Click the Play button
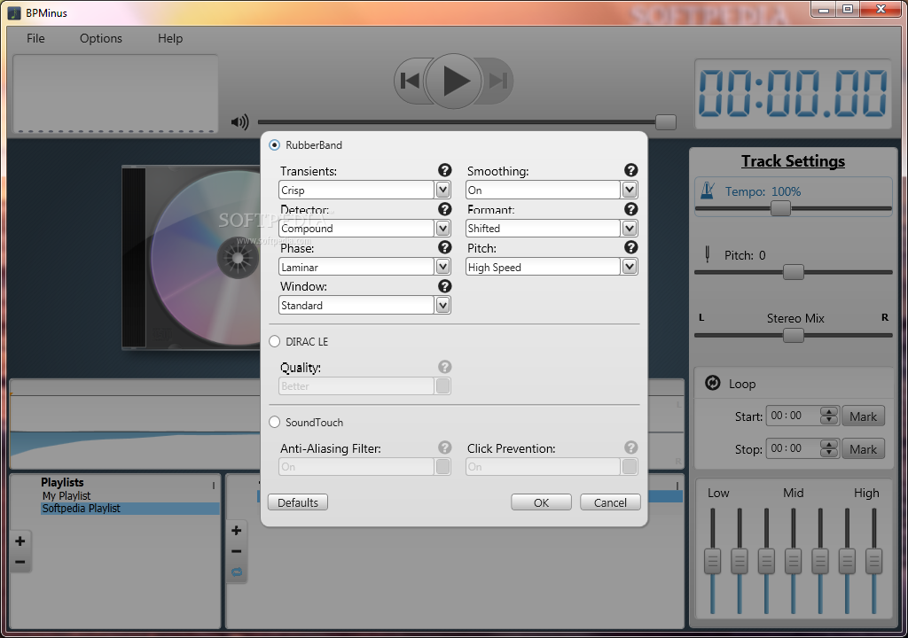 (x=453, y=81)
